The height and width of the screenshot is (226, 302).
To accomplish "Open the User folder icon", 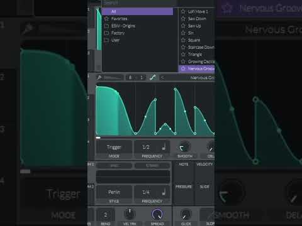I will [106, 40].
